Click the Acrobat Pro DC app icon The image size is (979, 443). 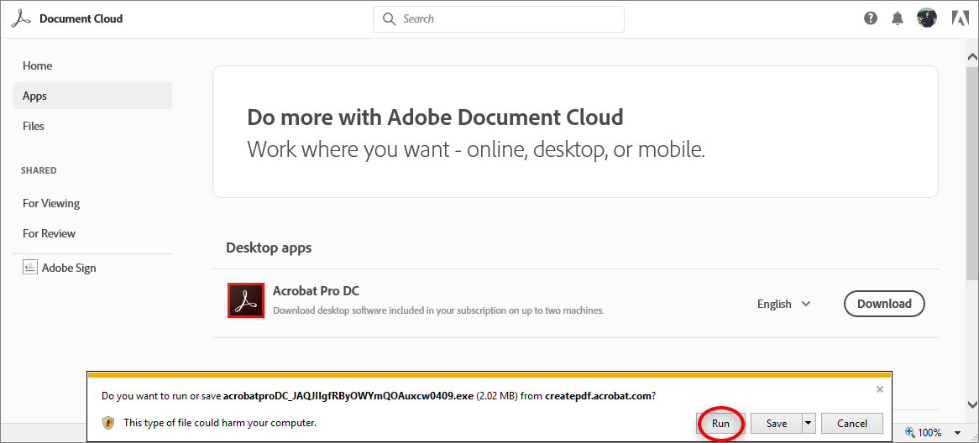pyautogui.click(x=246, y=300)
